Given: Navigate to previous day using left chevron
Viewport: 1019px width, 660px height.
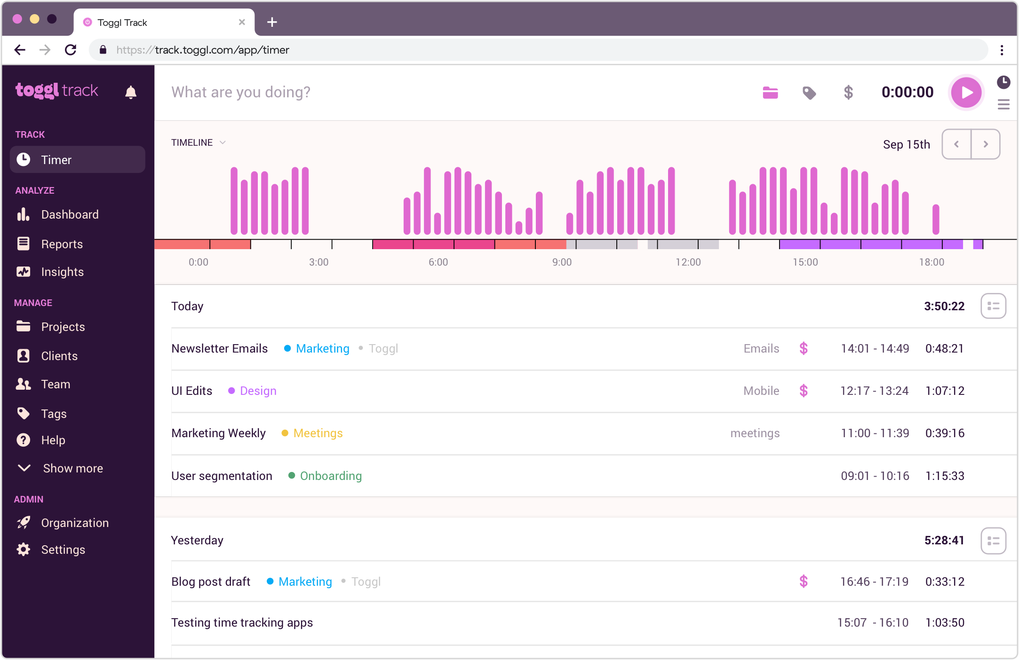Looking at the screenshot, I should (x=956, y=144).
